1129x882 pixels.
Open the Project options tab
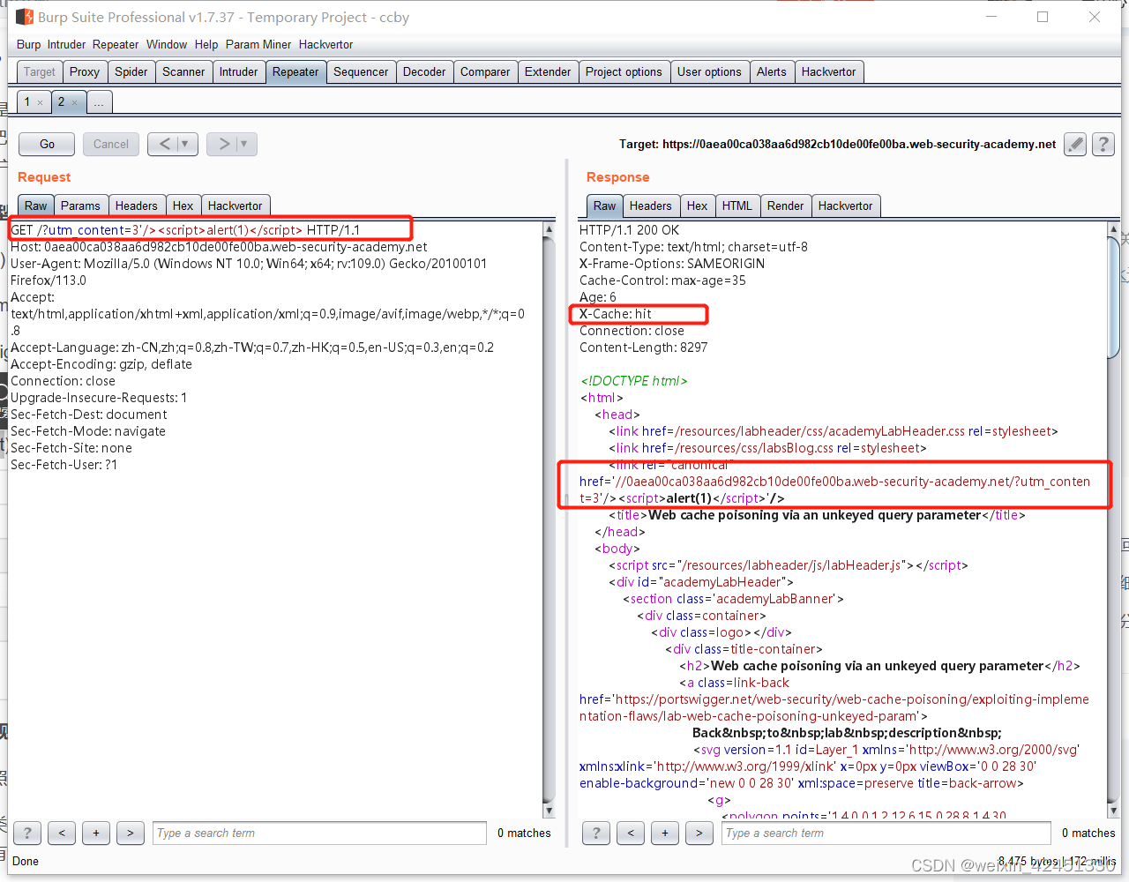point(624,72)
